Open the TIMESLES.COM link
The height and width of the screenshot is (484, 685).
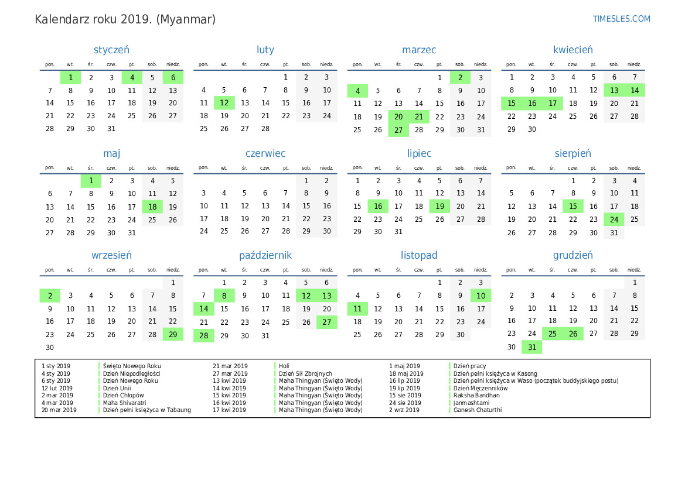[x=621, y=19]
